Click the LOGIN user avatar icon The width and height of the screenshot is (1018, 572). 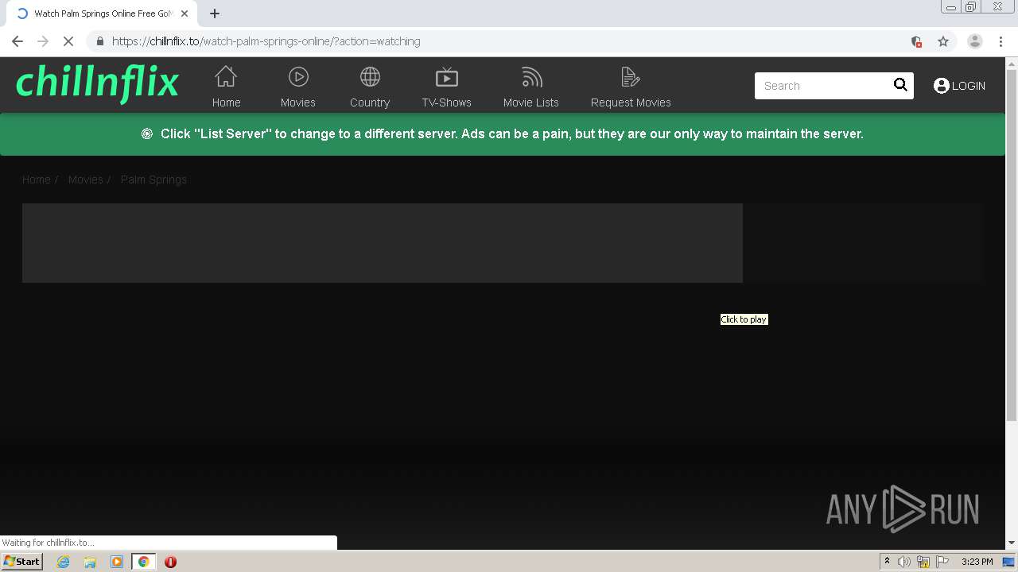click(x=942, y=86)
